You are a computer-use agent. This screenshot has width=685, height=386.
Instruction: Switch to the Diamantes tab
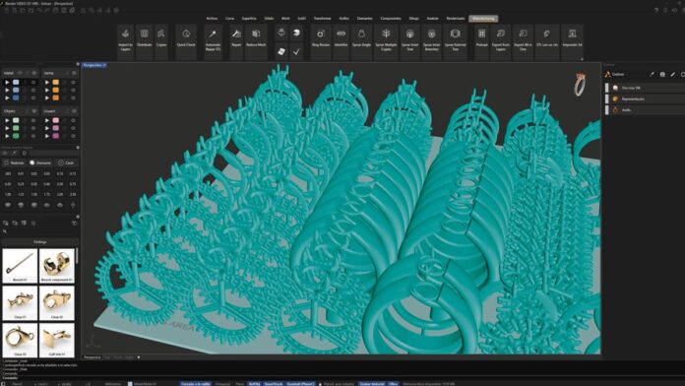[x=365, y=19]
